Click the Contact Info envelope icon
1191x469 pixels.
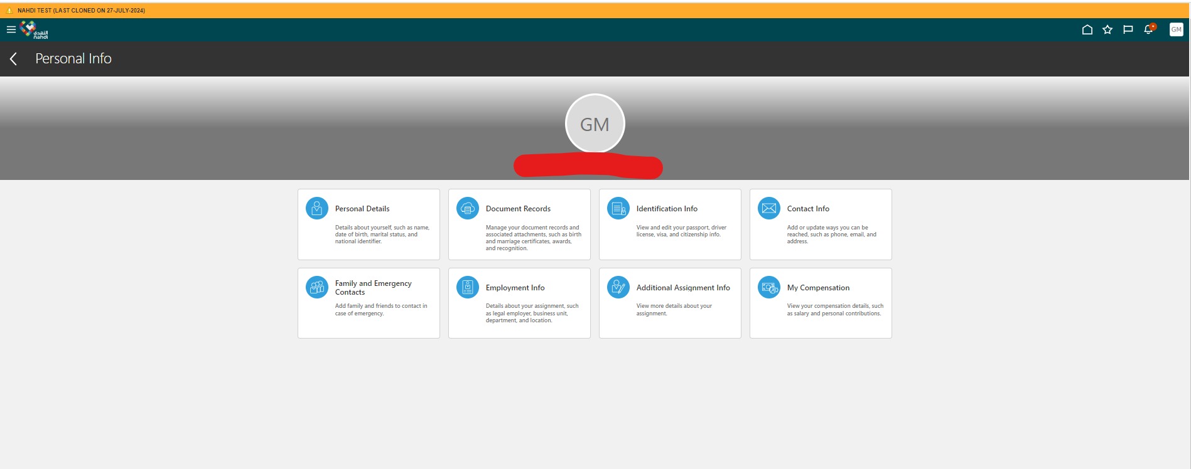pos(769,208)
